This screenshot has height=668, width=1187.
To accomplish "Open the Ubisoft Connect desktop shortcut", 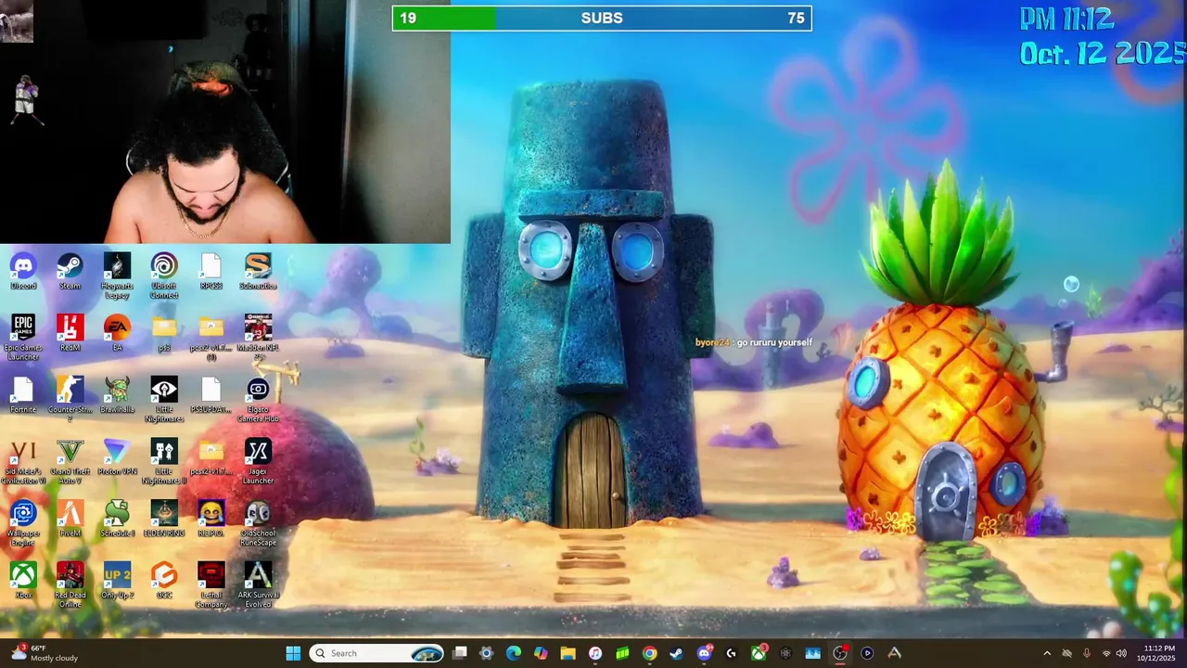I will point(164,276).
